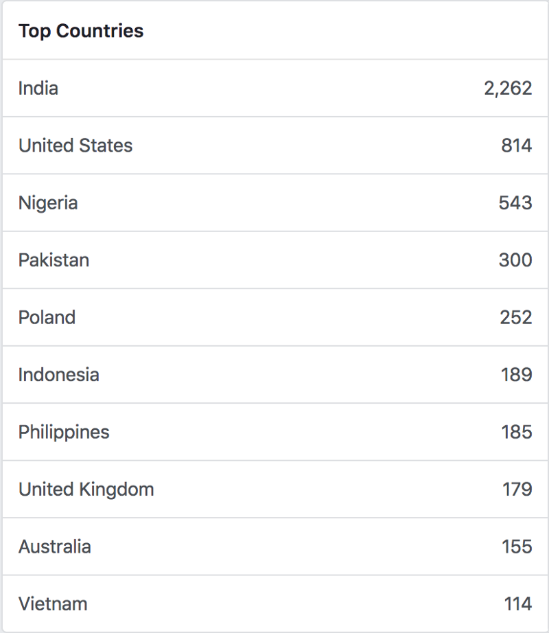The image size is (549, 633).
Task: Click the 814 value
Action: [x=517, y=146]
